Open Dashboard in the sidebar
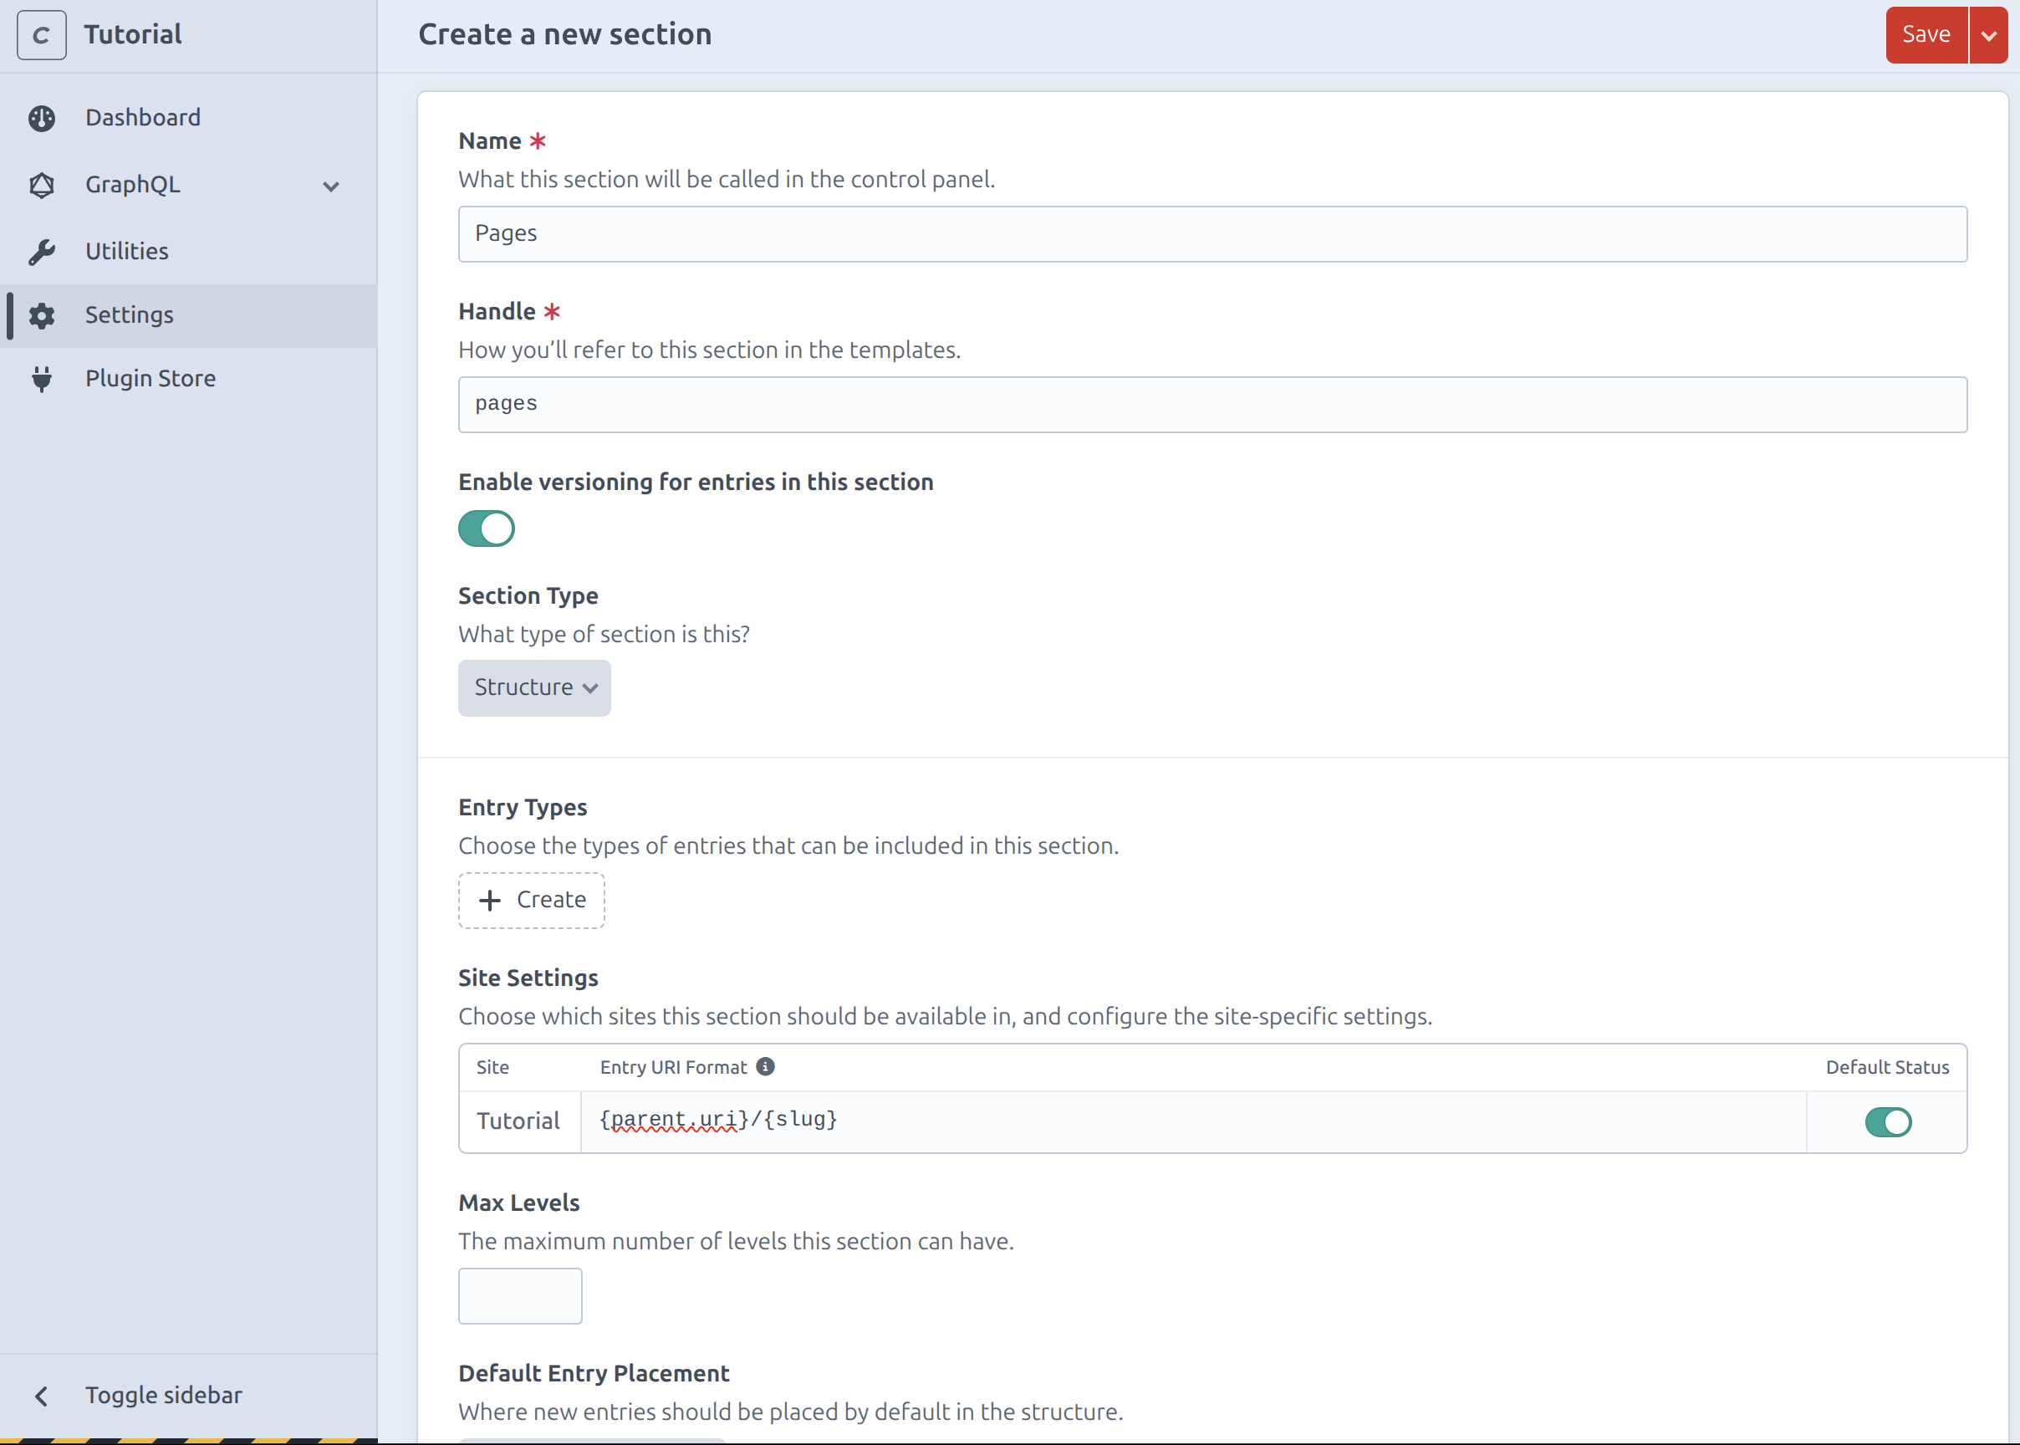This screenshot has width=2020, height=1445. pos(189,119)
